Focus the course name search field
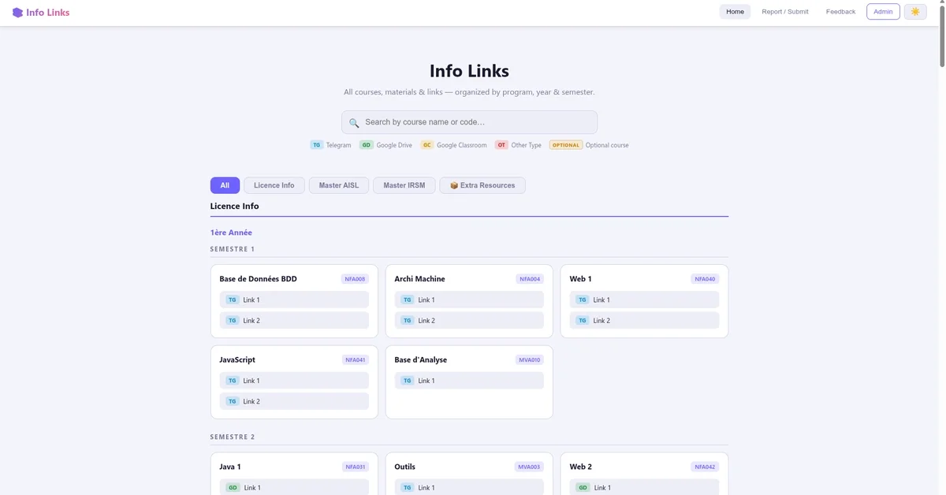Screen dimensions: 946x495 click(x=473, y=122)
